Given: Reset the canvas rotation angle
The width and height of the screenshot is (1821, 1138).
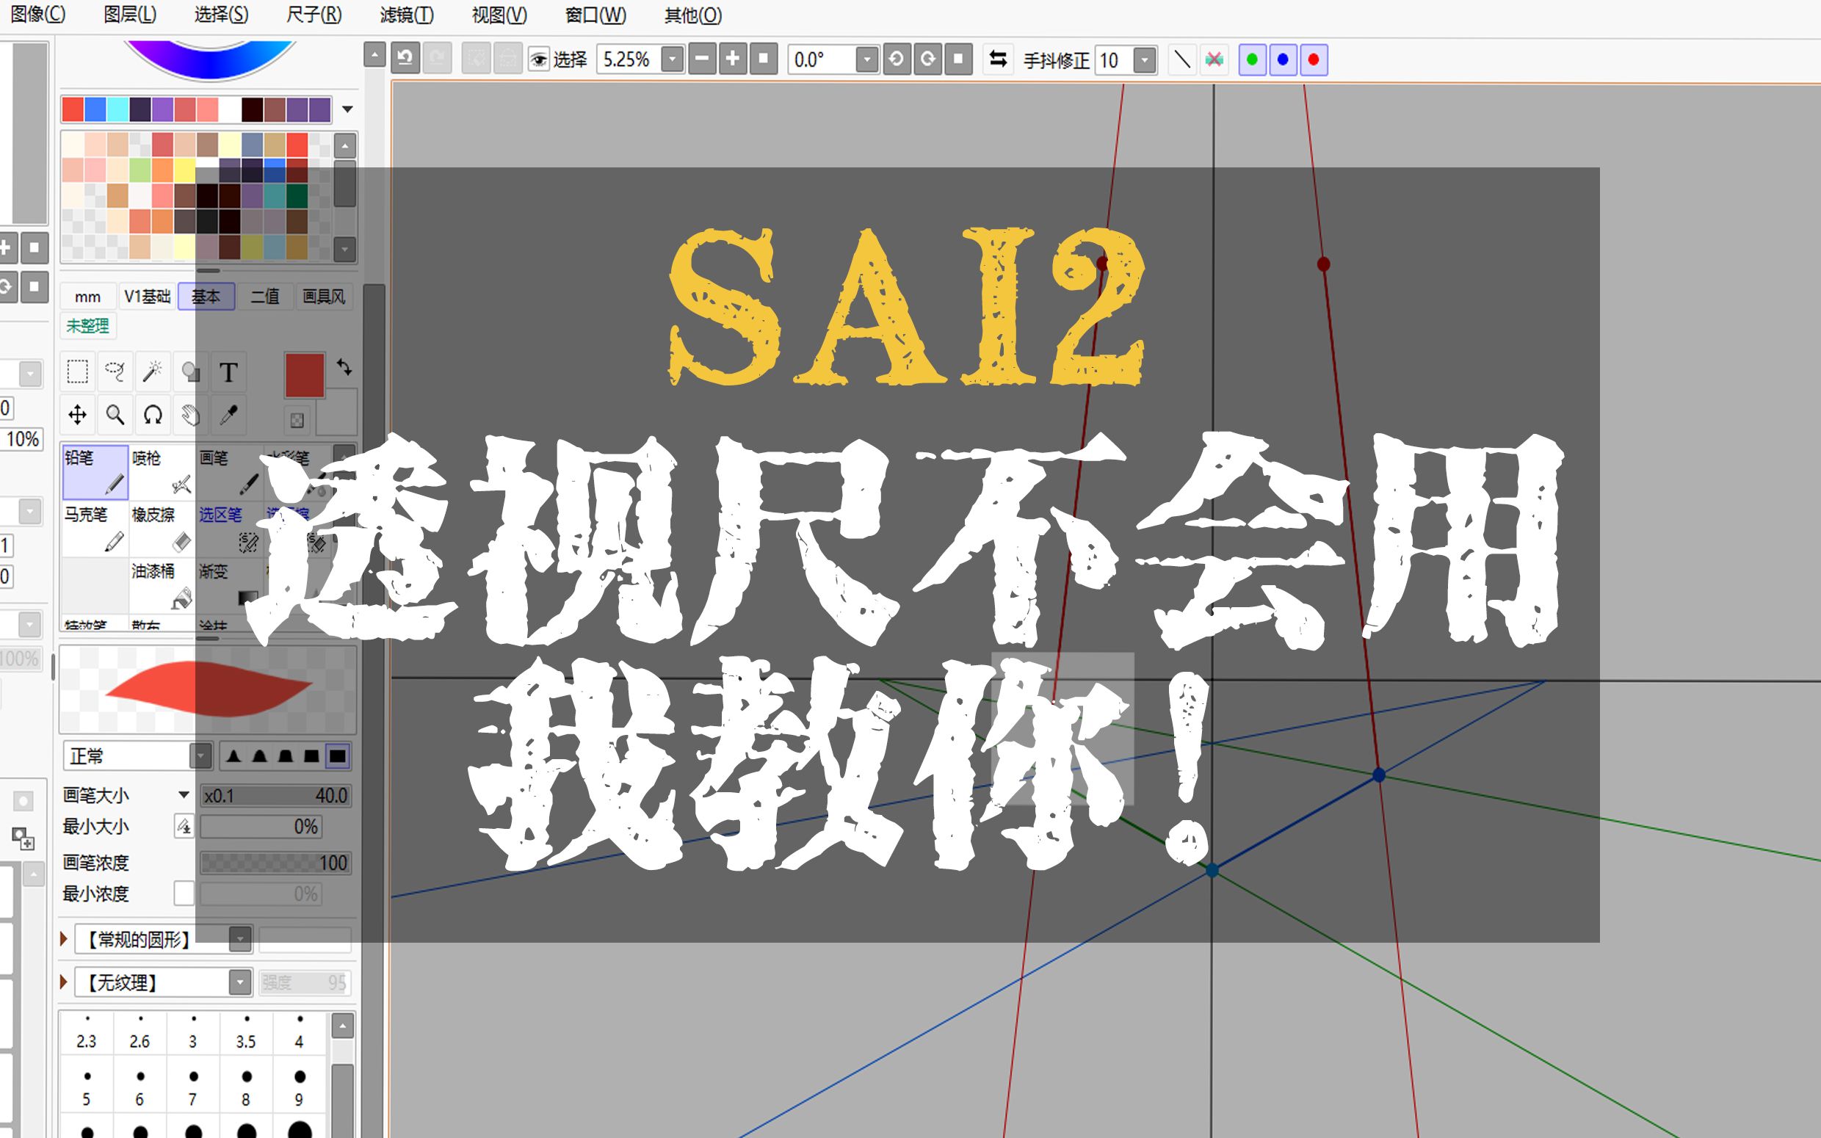Looking at the screenshot, I should [958, 59].
